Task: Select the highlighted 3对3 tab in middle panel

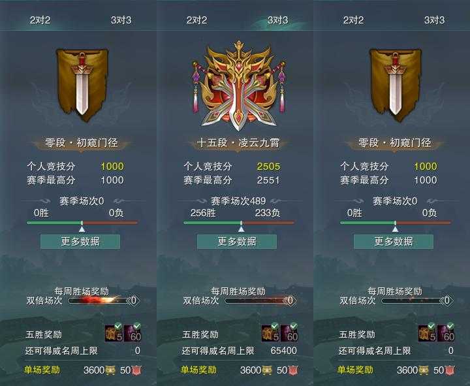Action: [x=278, y=20]
